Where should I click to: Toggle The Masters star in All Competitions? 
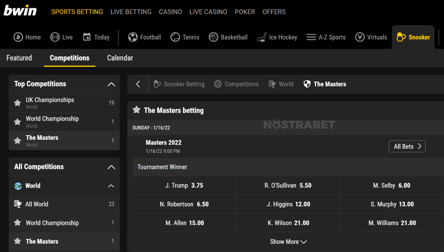[18, 241]
